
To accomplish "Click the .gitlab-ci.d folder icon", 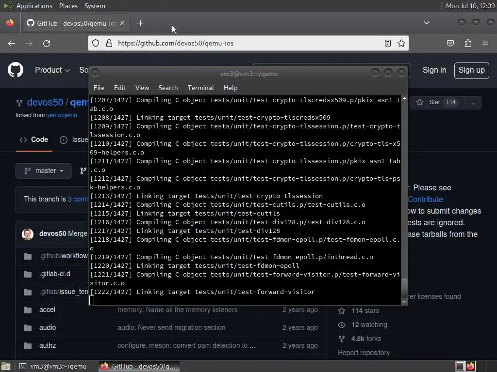I will [x=28, y=274].
